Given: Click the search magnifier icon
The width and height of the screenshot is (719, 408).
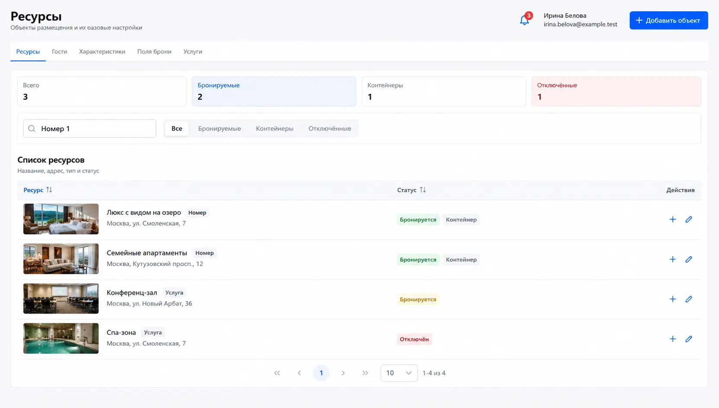Looking at the screenshot, I should (32, 128).
